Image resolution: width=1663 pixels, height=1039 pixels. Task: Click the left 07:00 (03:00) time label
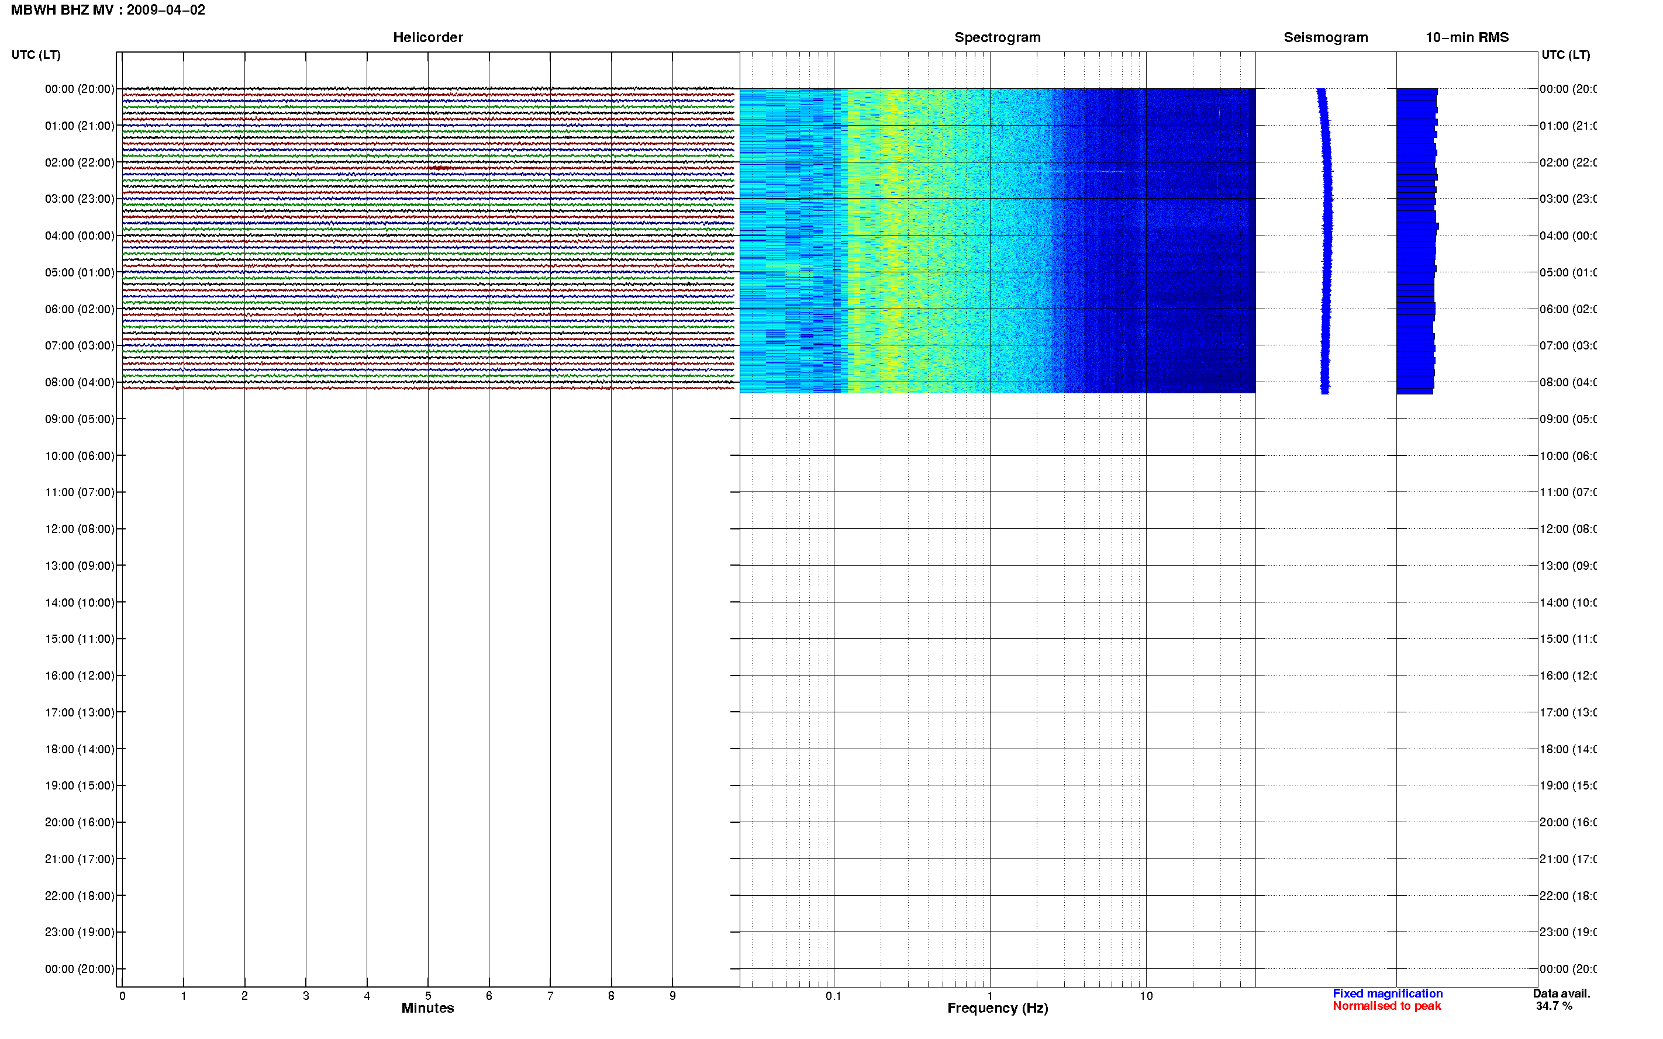80,345
